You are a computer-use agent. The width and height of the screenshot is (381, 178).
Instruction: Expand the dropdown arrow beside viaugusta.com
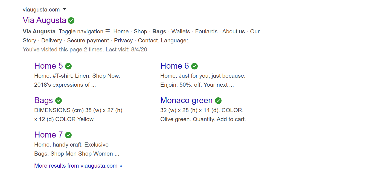[x=65, y=9]
